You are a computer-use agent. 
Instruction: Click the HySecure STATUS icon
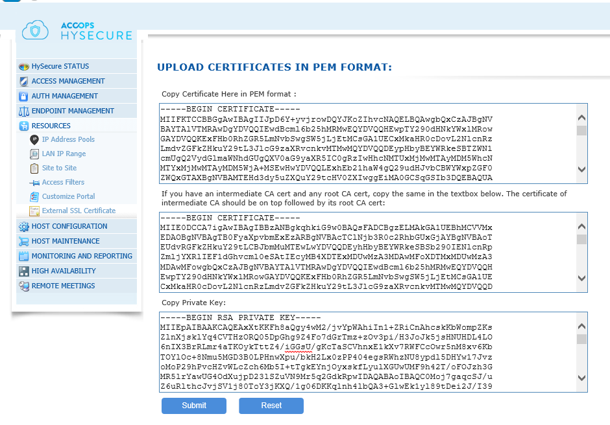22,66
